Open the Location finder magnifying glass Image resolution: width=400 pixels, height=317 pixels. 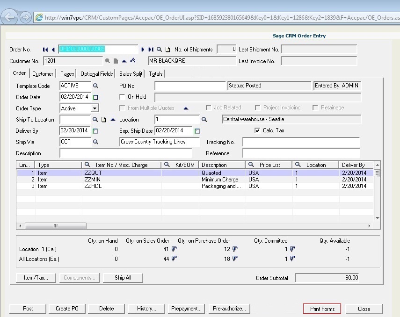click(203, 120)
